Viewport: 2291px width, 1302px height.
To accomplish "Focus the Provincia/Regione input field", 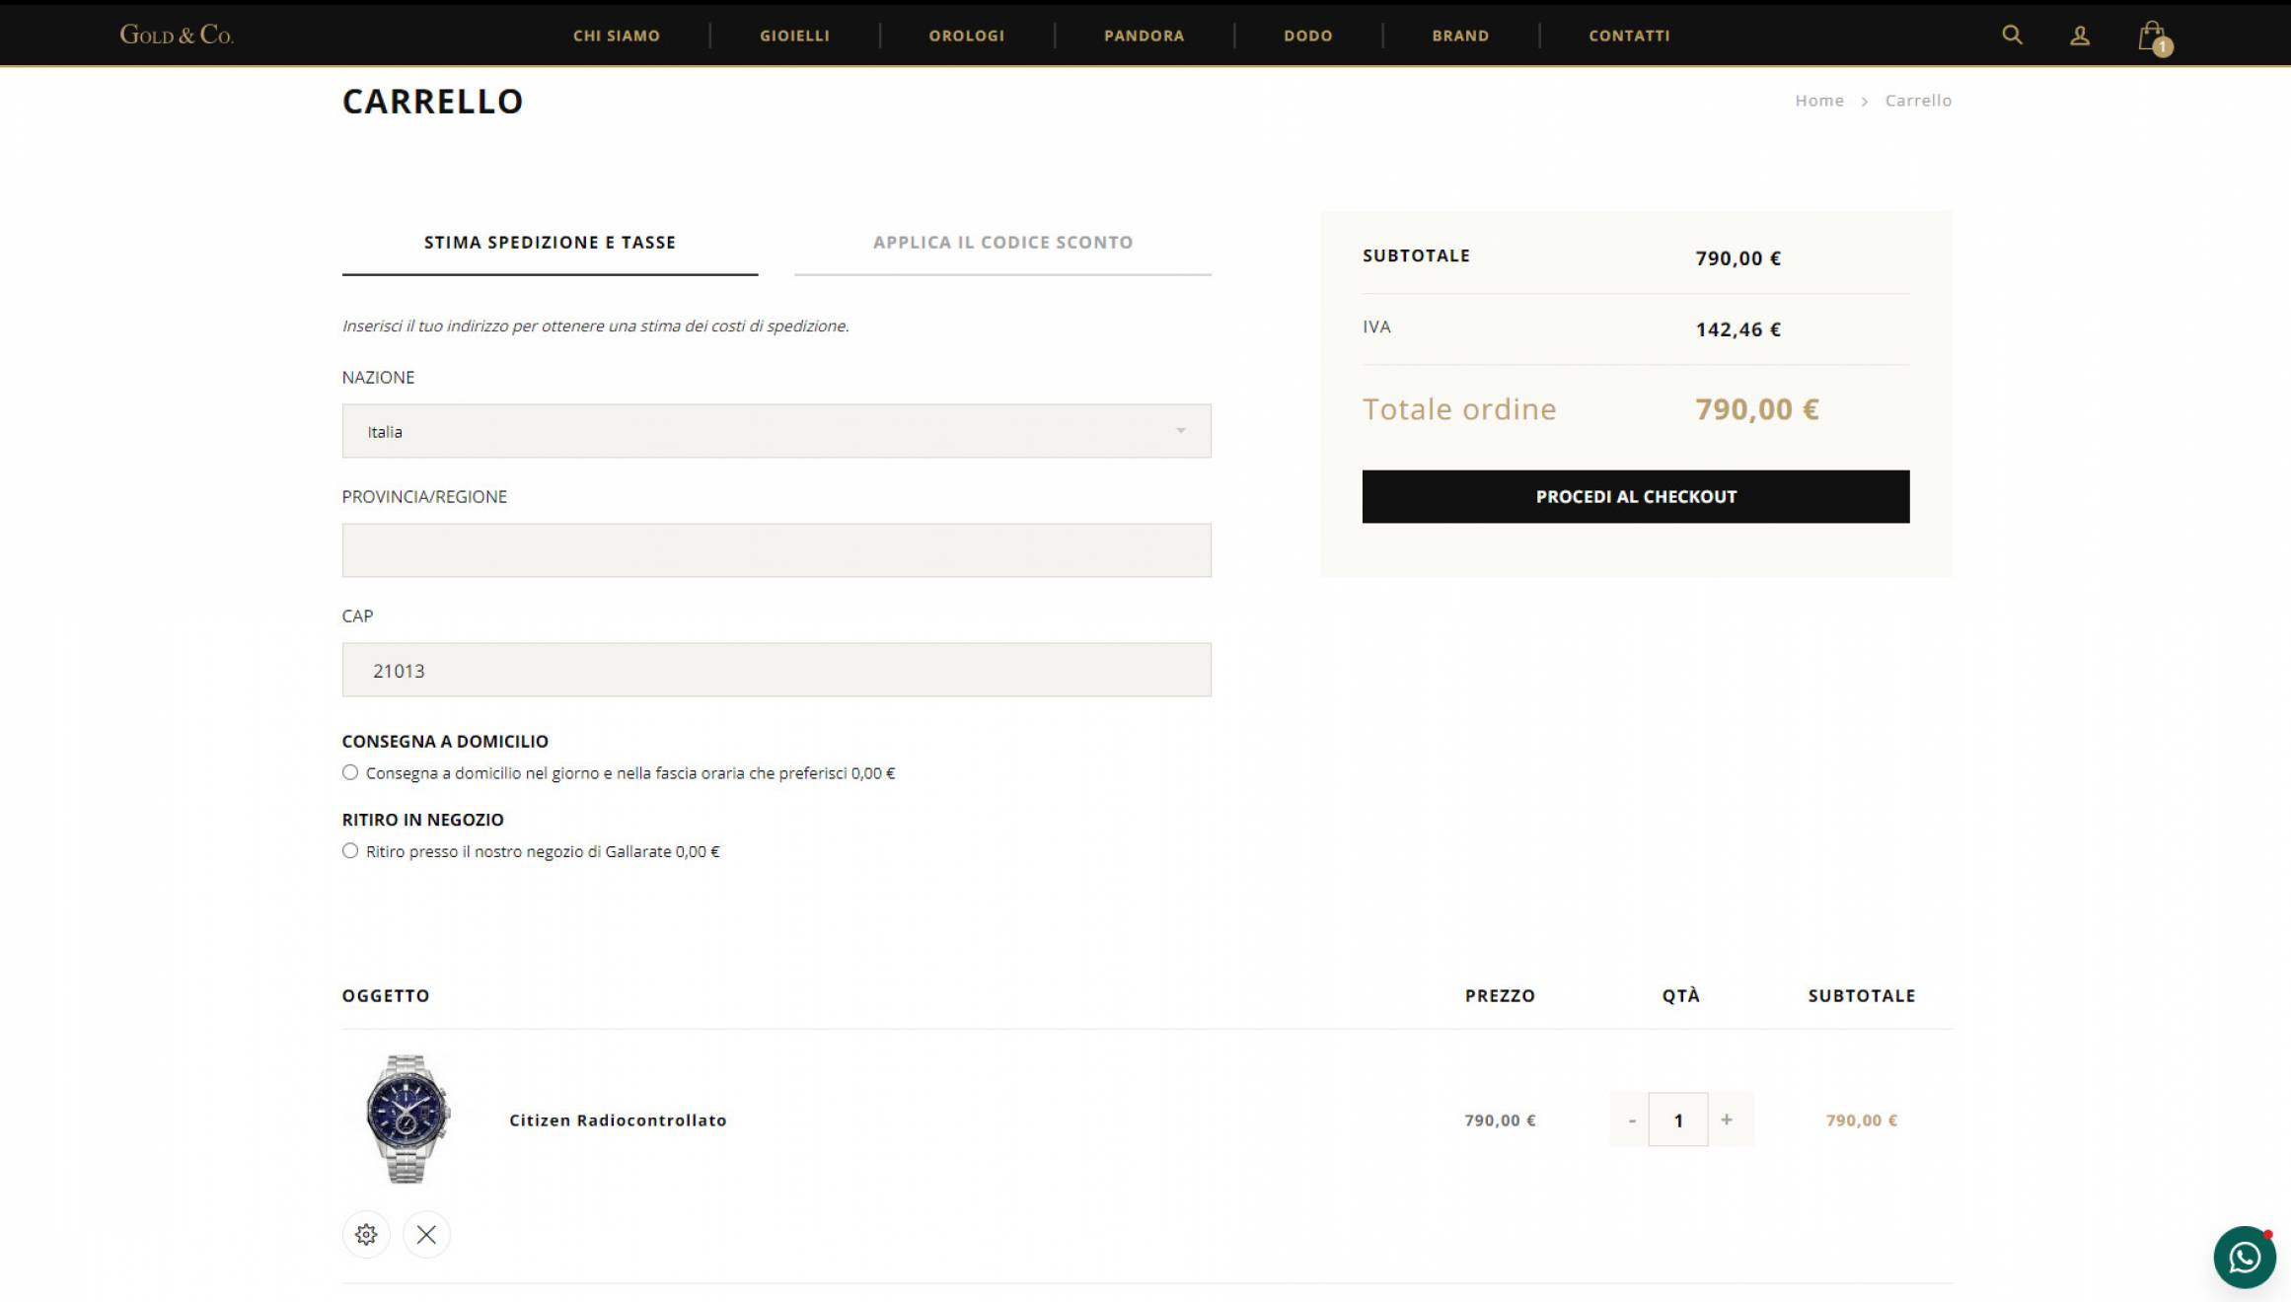I will (x=776, y=550).
